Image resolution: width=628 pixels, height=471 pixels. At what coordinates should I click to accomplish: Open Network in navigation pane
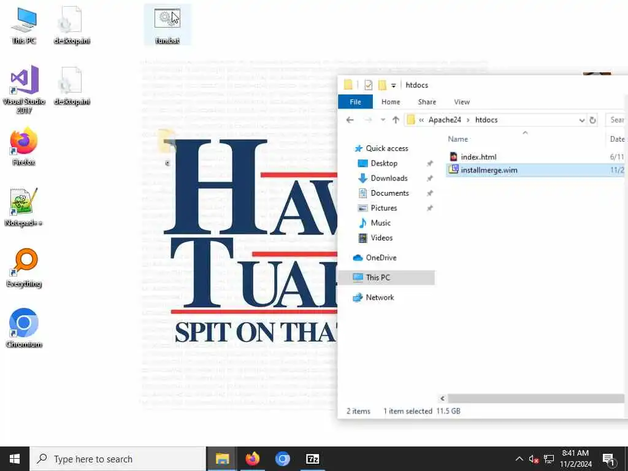pos(373,297)
